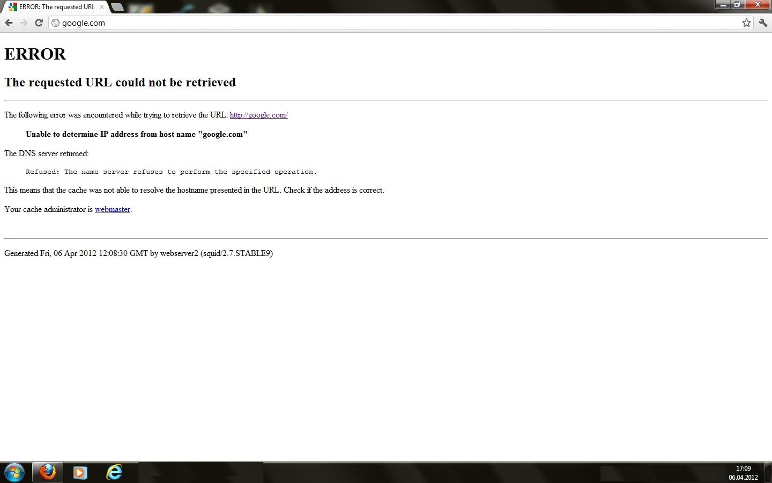The image size is (772, 483).
Task: Bookmark this page with star icon
Action: point(746,23)
